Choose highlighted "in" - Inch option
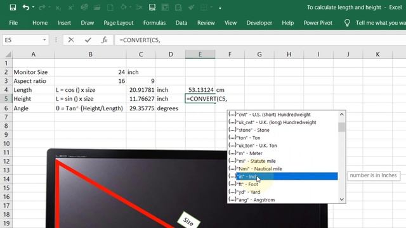 (x=283, y=176)
